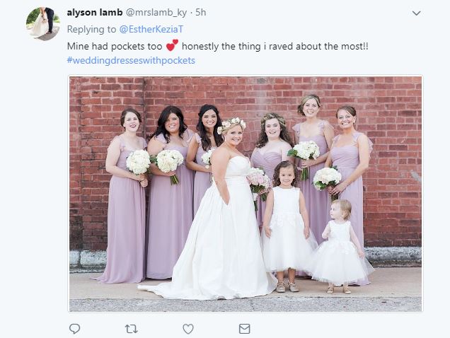Viewport: 450px width, 338px height.
Task: Retweet this post using the retweet icon
Action: coord(132,329)
